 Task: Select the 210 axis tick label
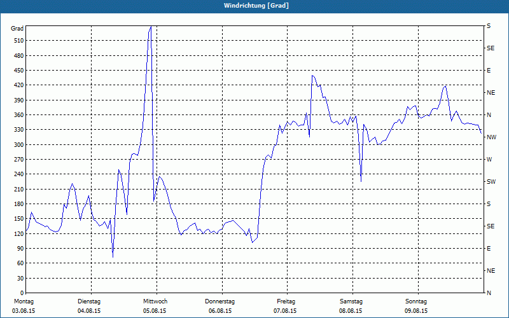pyautogui.click(x=20, y=189)
